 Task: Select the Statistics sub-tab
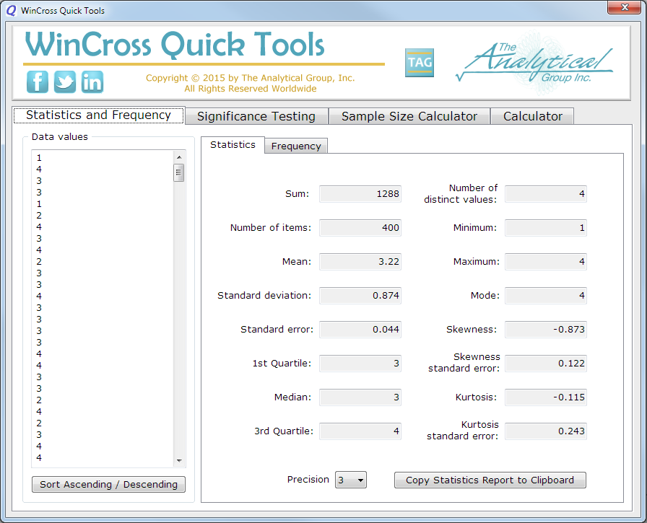pos(233,145)
